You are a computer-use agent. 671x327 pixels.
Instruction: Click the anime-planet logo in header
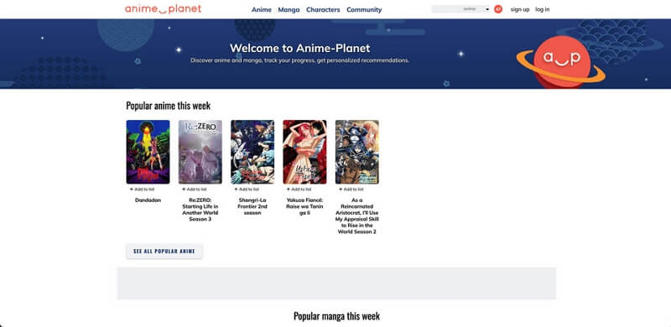(163, 9)
